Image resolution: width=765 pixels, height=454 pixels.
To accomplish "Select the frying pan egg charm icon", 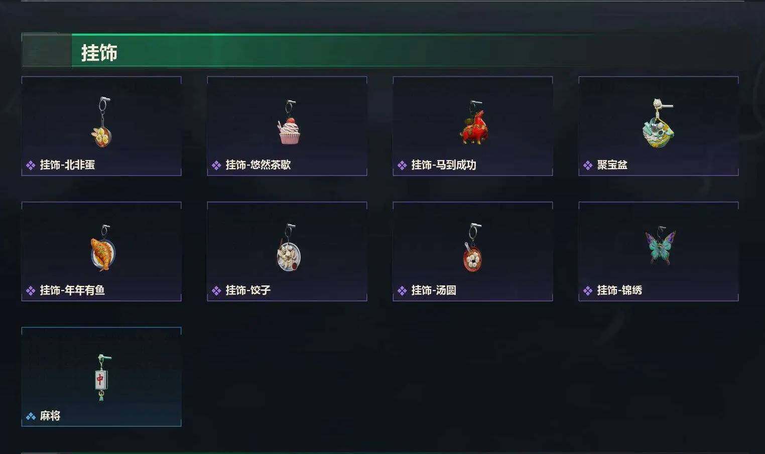I will [x=102, y=122].
